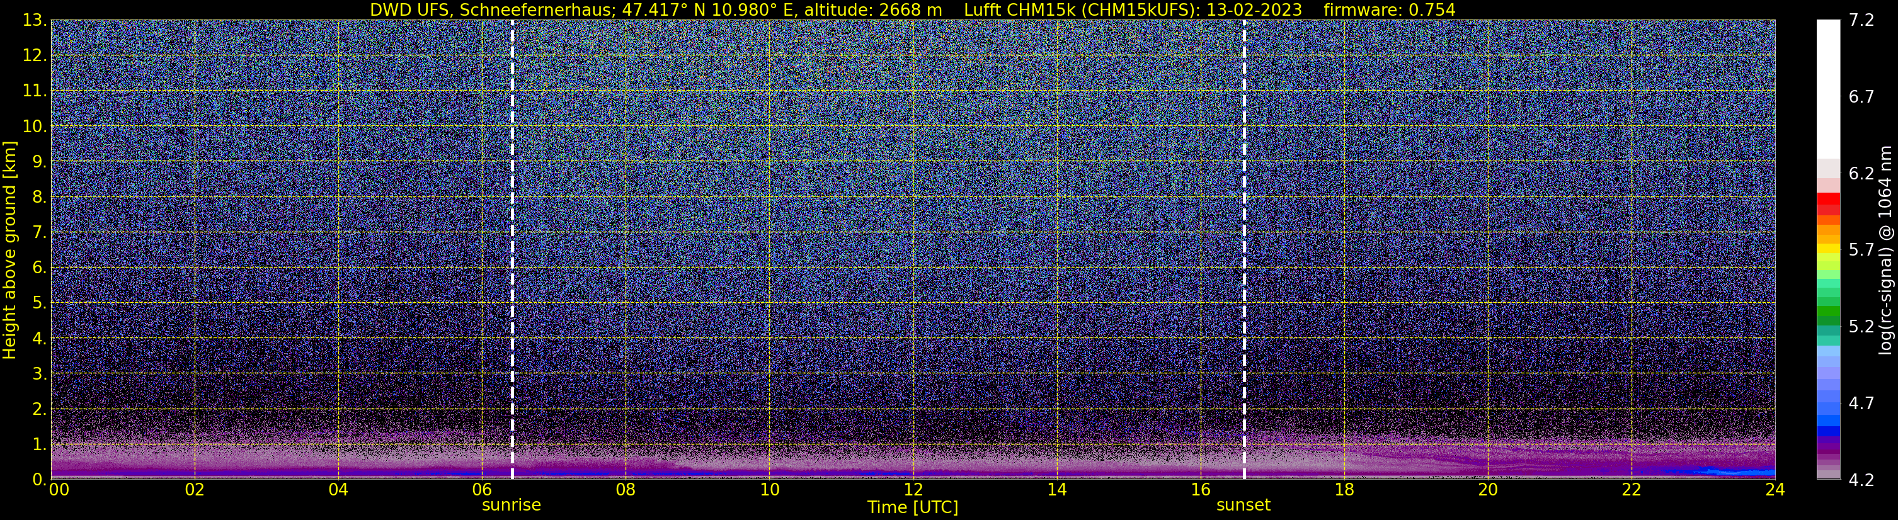Click the '13.' height tick label
Viewport: 1898px width, 520px height.
[x=35, y=21]
